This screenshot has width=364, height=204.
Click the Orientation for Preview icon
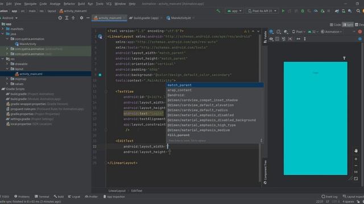[278, 32]
